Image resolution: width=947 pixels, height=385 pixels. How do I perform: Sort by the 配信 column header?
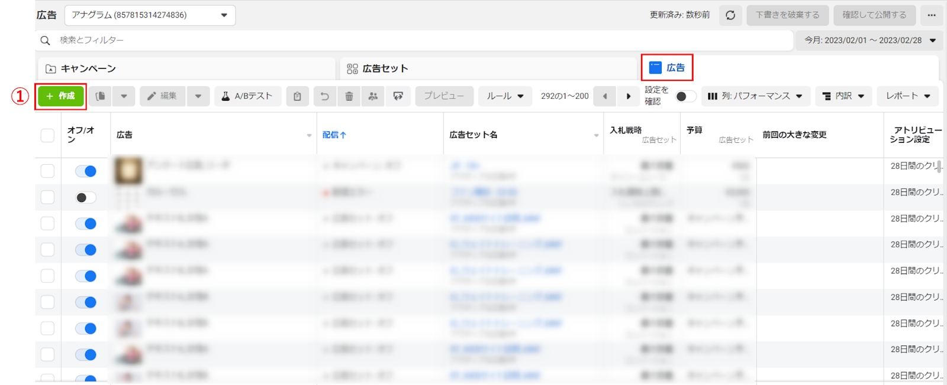coord(334,135)
